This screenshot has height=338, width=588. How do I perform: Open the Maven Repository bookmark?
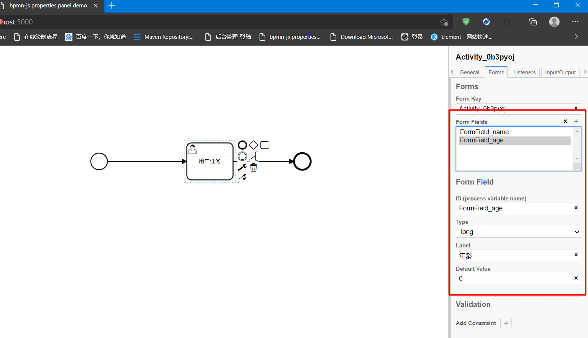click(x=164, y=37)
